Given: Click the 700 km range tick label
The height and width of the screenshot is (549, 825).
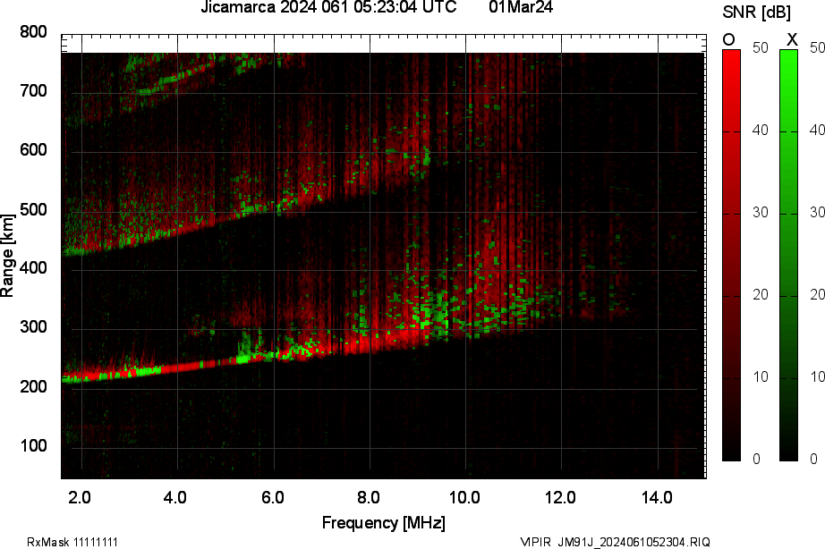Looking at the screenshot, I should [33, 91].
